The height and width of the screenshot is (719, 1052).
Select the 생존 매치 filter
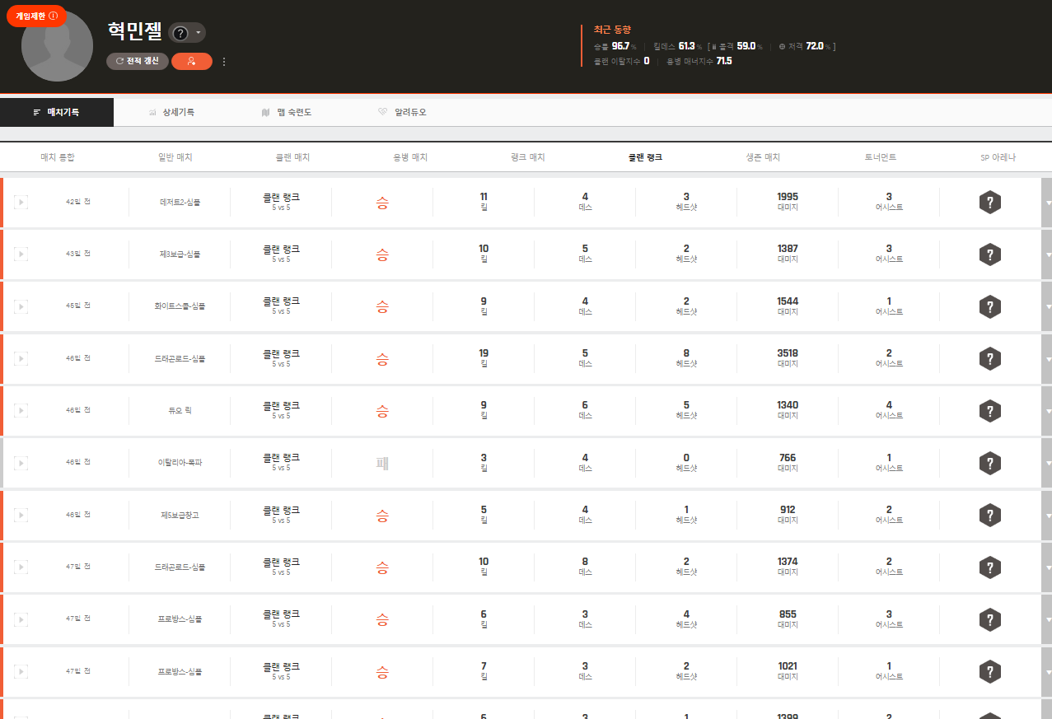(x=761, y=157)
